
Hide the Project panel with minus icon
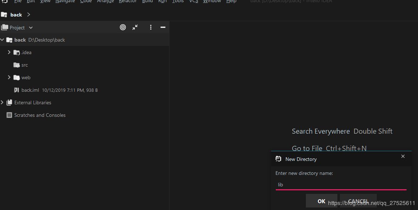coord(163,27)
